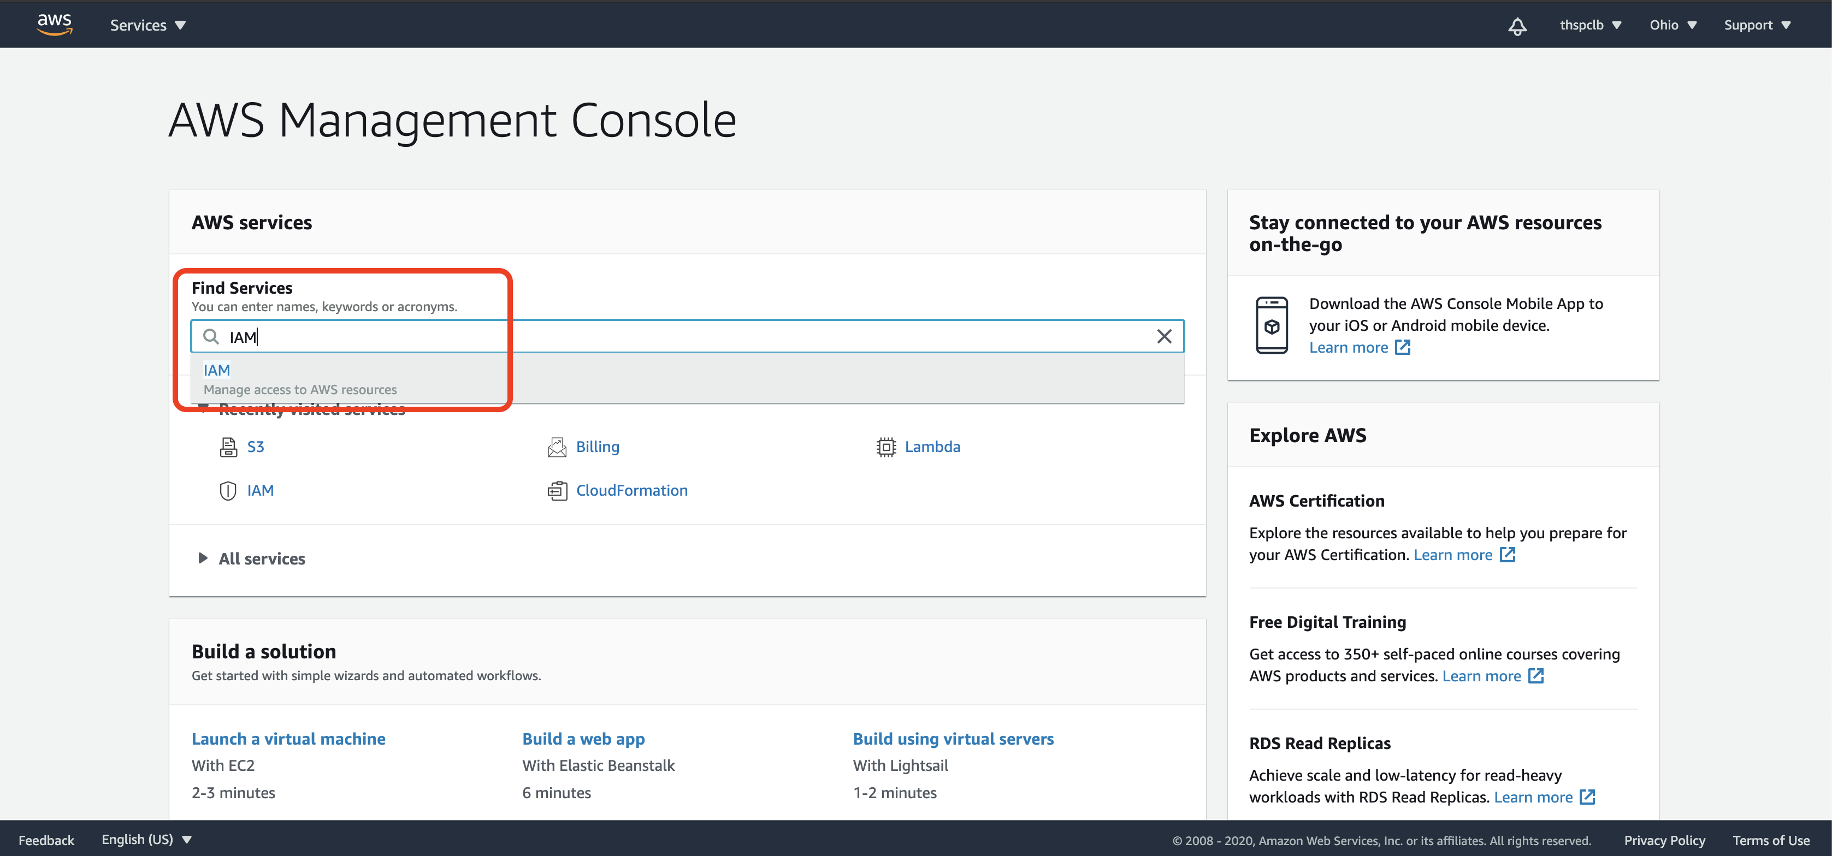Click the Lambda chip icon
The height and width of the screenshot is (856, 1832).
885,447
